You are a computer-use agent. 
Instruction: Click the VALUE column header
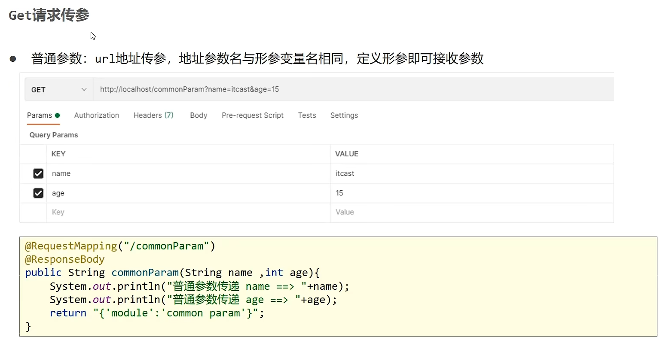click(x=347, y=154)
